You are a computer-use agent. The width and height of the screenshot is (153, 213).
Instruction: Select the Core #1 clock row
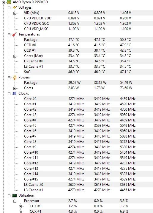click(x=88, y=104)
